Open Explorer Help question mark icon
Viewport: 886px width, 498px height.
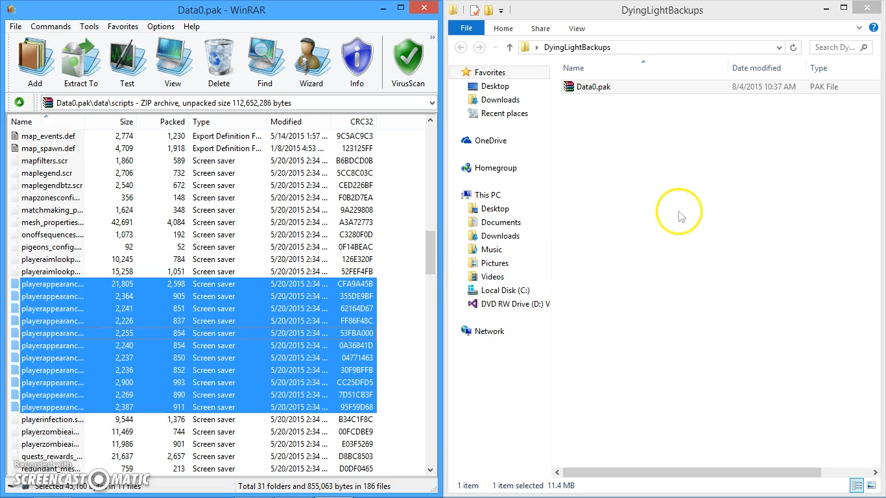[875, 28]
